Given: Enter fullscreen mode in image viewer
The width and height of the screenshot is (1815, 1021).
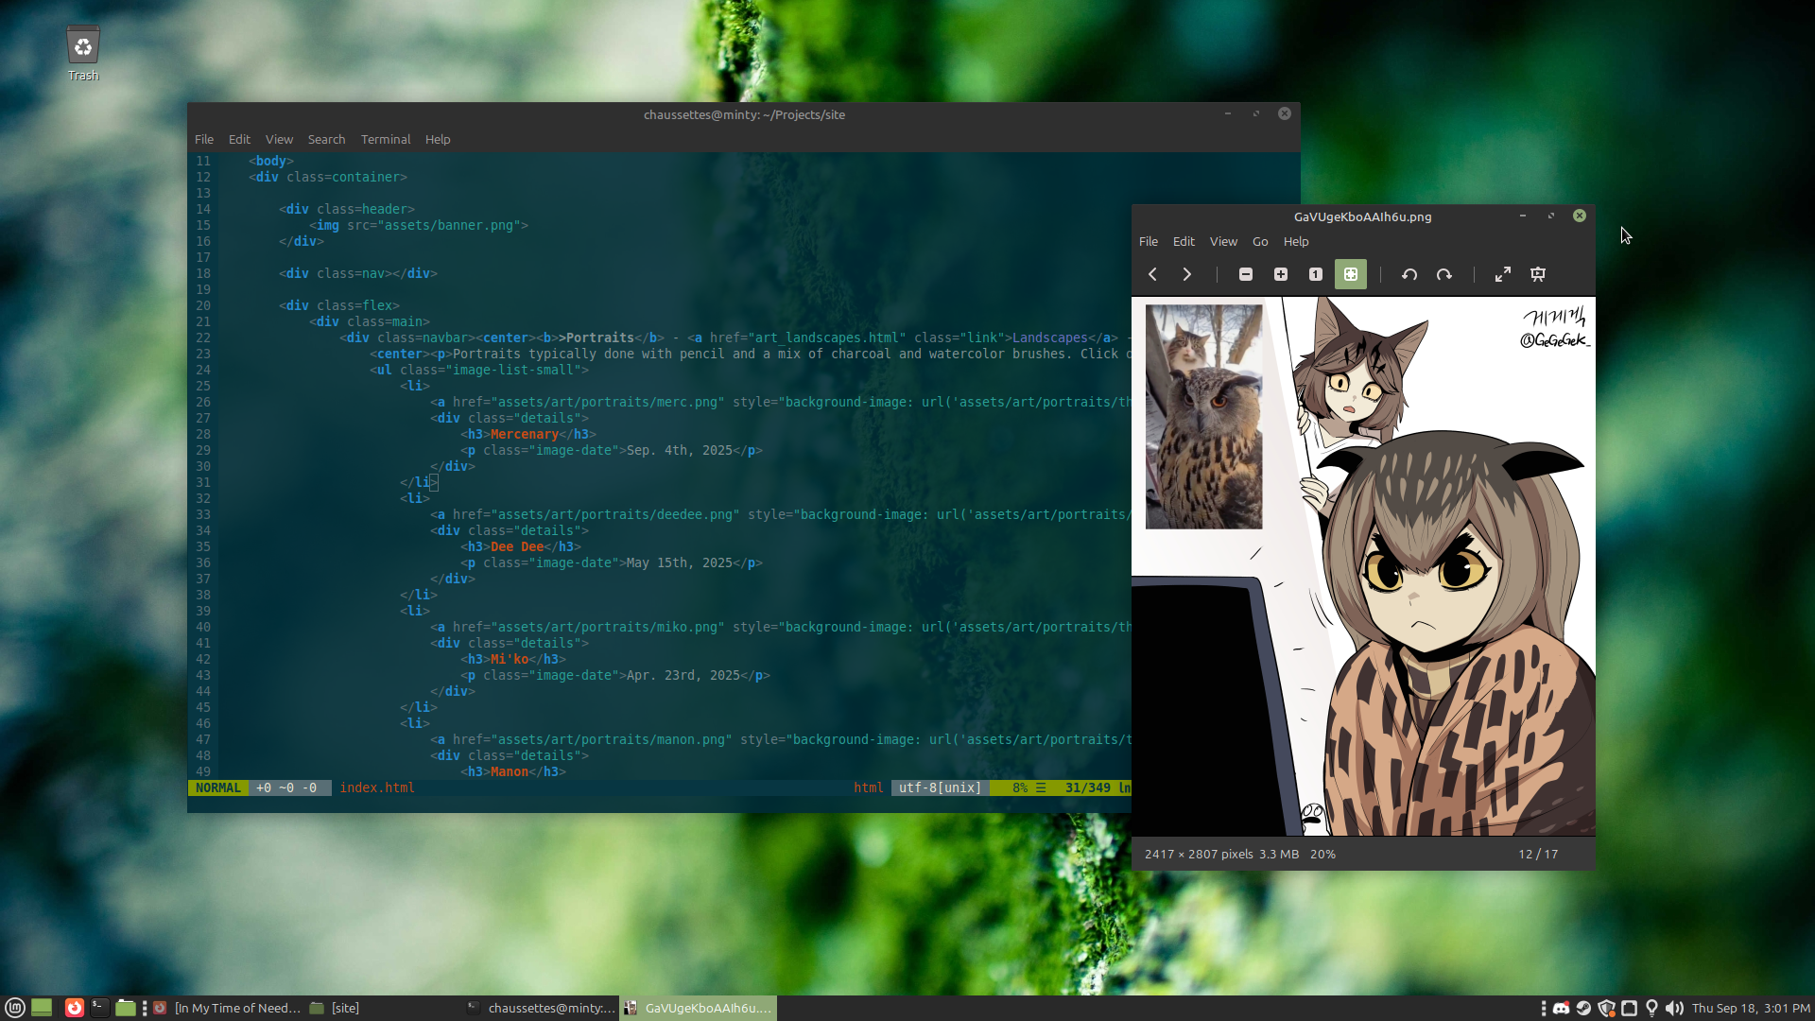Looking at the screenshot, I should [x=1503, y=274].
